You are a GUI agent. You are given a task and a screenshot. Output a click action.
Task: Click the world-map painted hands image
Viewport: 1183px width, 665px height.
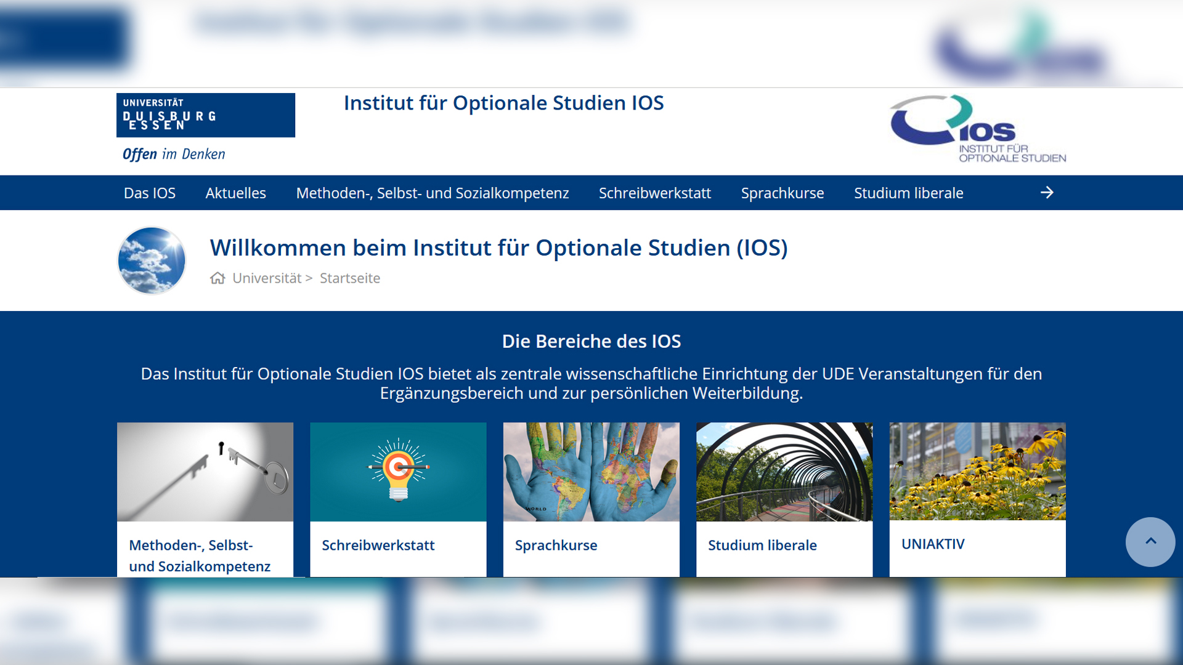click(591, 472)
